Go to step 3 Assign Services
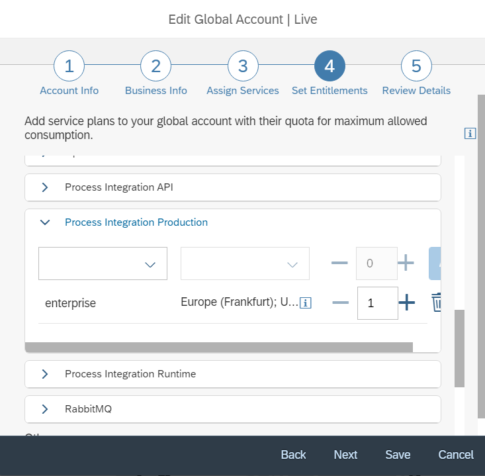 [243, 66]
